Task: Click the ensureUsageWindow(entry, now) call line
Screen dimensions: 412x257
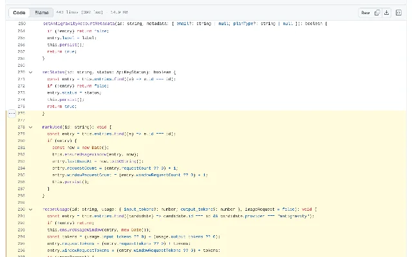Action: click(95, 154)
